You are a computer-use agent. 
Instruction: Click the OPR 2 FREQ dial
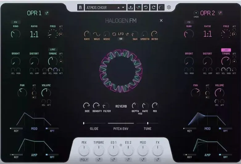[226, 34]
